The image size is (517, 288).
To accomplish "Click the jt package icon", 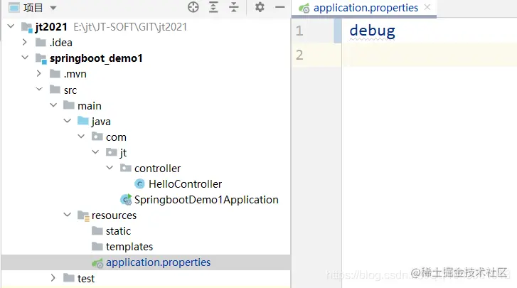I will [112, 152].
